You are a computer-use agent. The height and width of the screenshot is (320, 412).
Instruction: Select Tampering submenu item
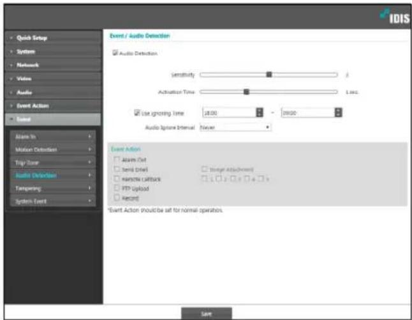pos(52,188)
